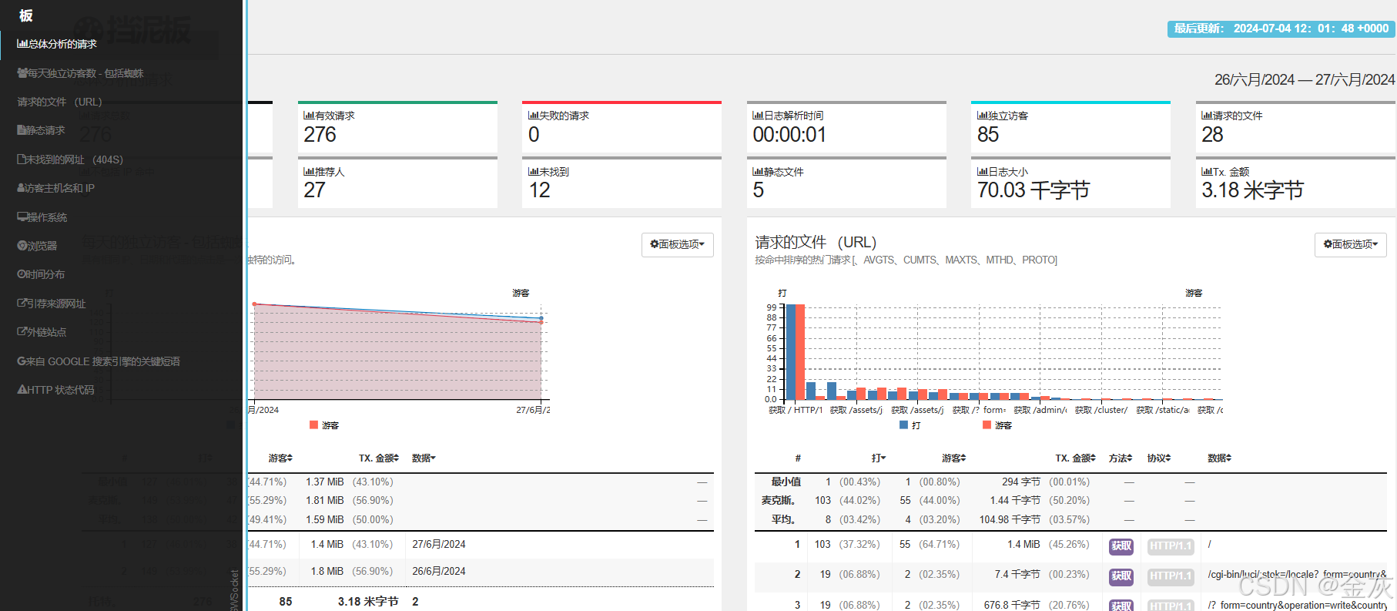Click chart icon beside 日志解析时间
Image resolution: width=1397 pixels, height=611 pixels.
(758, 116)
